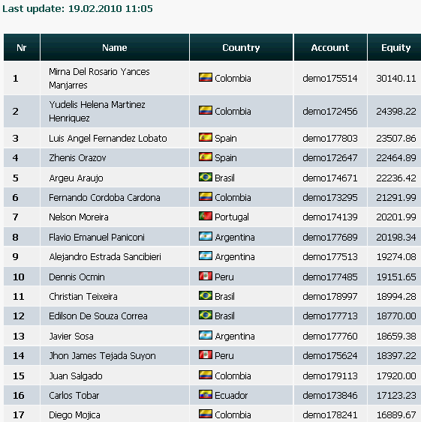Click the Account column header
The height and width of the screenshot is (422, 421).
330,47
